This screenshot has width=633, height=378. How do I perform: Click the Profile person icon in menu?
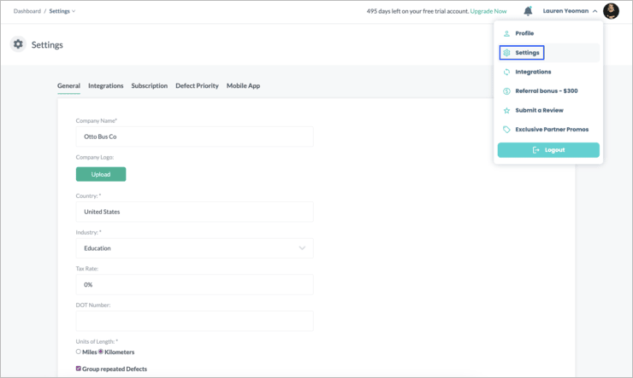point(506,33)
